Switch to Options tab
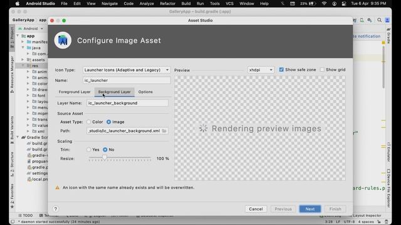 [x=145, y=92]
